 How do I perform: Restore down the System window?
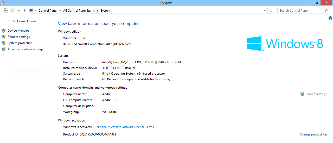point(317,3)
